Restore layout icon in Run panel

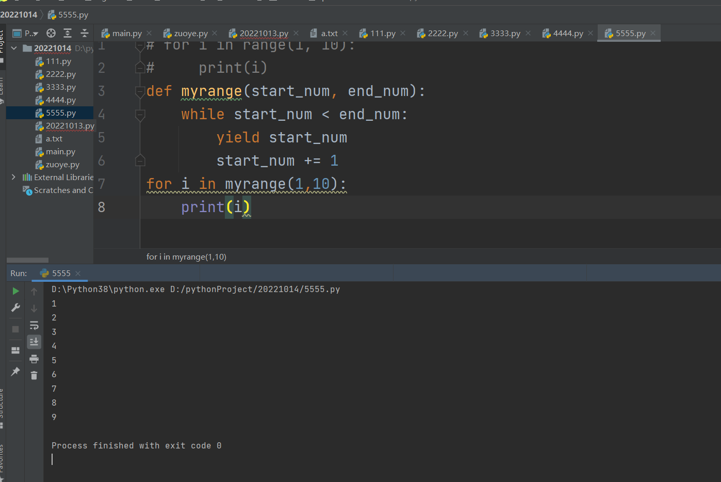pyautogui.click(x=15, y=350)
